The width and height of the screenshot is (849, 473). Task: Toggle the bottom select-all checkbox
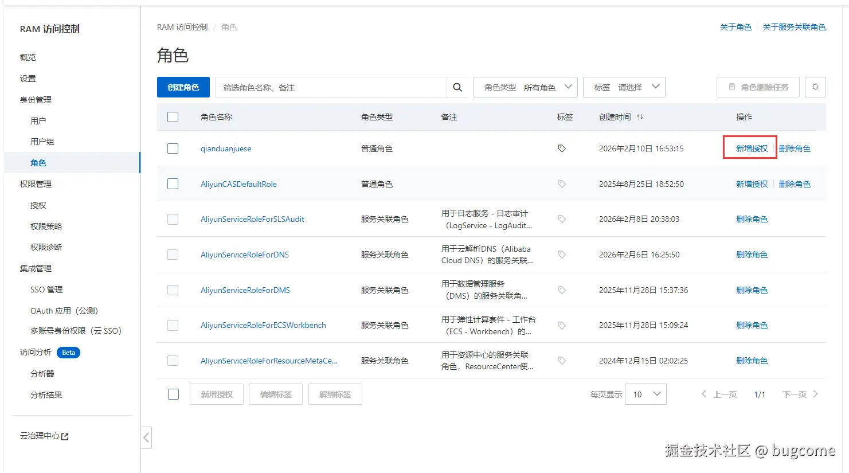pyautogui.click(x=173, y=394)
